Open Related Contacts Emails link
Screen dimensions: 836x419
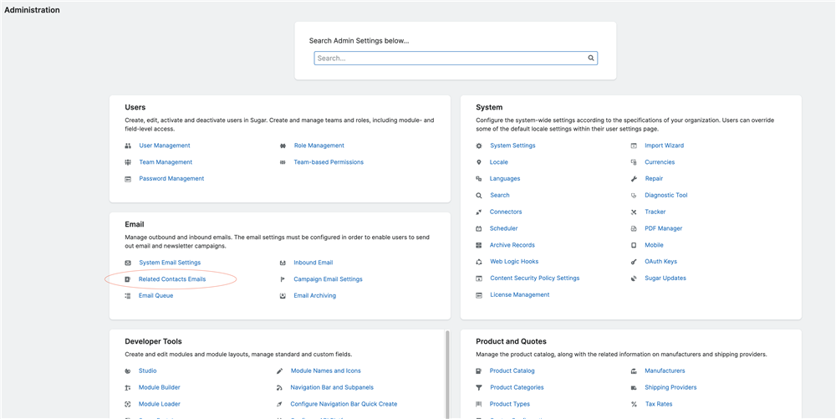pos(172,279)
